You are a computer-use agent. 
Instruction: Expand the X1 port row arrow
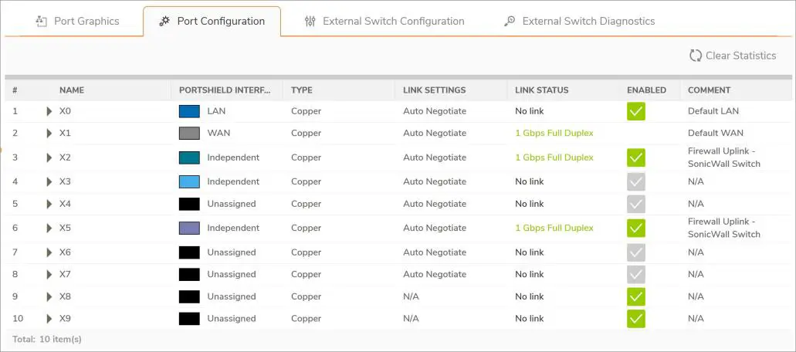(x=49, y=133)
